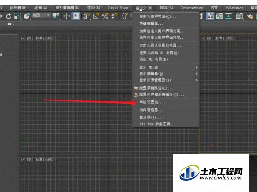Toggle Percent Snap on the toolbar
Viewport: 257px width, 192px height.
[x=105, y=16]
